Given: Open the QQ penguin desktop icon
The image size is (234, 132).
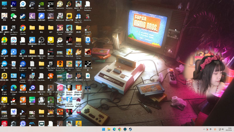Looking at the screenshot, I should [x=13, y=101].
